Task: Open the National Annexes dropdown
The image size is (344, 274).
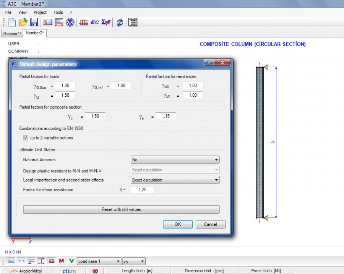Action: click(175, 160)
